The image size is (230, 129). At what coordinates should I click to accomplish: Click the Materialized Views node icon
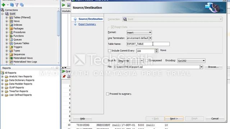(11, 58)
